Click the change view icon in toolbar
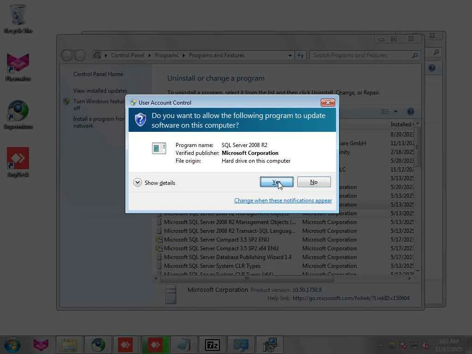The image size is (472, 354). coord(385,112)
